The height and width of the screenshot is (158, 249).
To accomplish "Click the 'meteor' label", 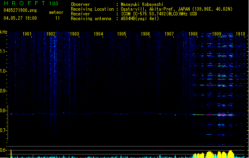I will (56, 12).
